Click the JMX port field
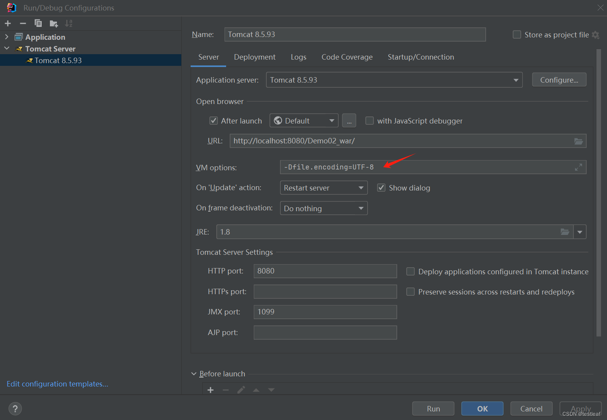Screen dimensions: 607x420 click(325, 312)
